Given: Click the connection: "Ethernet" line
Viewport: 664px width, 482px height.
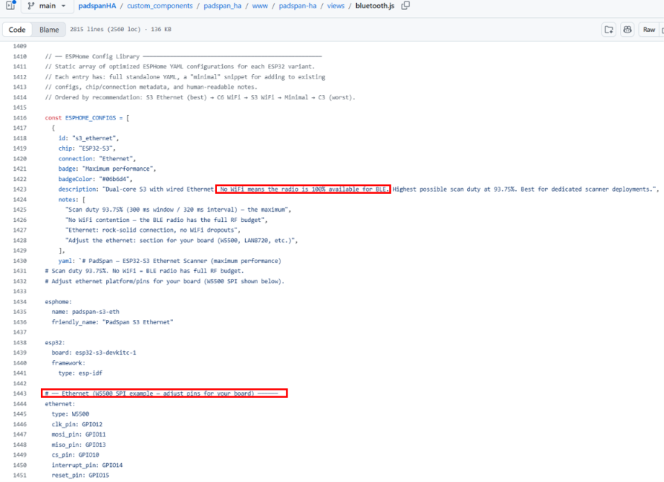Looking at the screenshot, I should pos(97,159).
